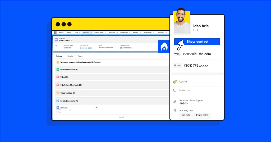
Task: Toggle the Direct checkbox under lusha.com
Action: [x=70, y=110]
